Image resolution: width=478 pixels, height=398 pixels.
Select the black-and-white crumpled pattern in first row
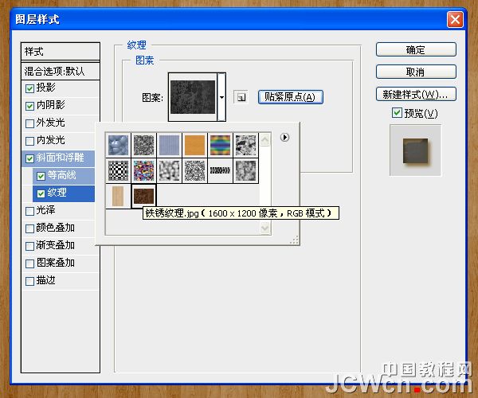coord(245,145)
